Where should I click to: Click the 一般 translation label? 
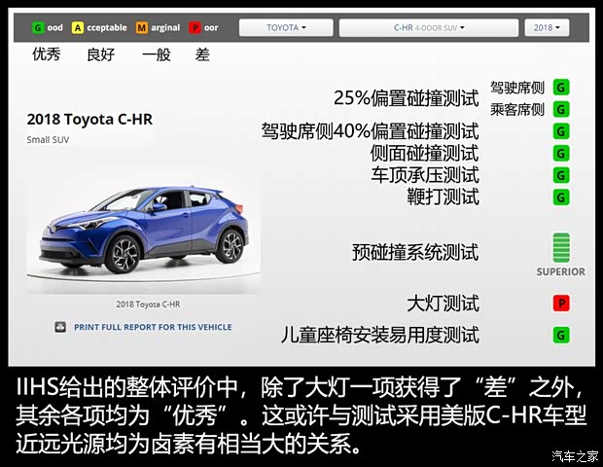(157, 54)
